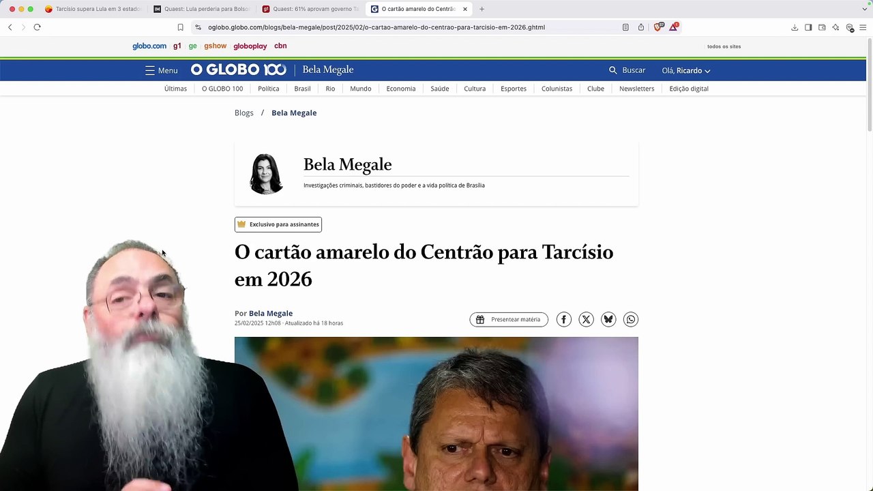Open ge link
The width and height of the screenshot is (873, 491).
193,46
